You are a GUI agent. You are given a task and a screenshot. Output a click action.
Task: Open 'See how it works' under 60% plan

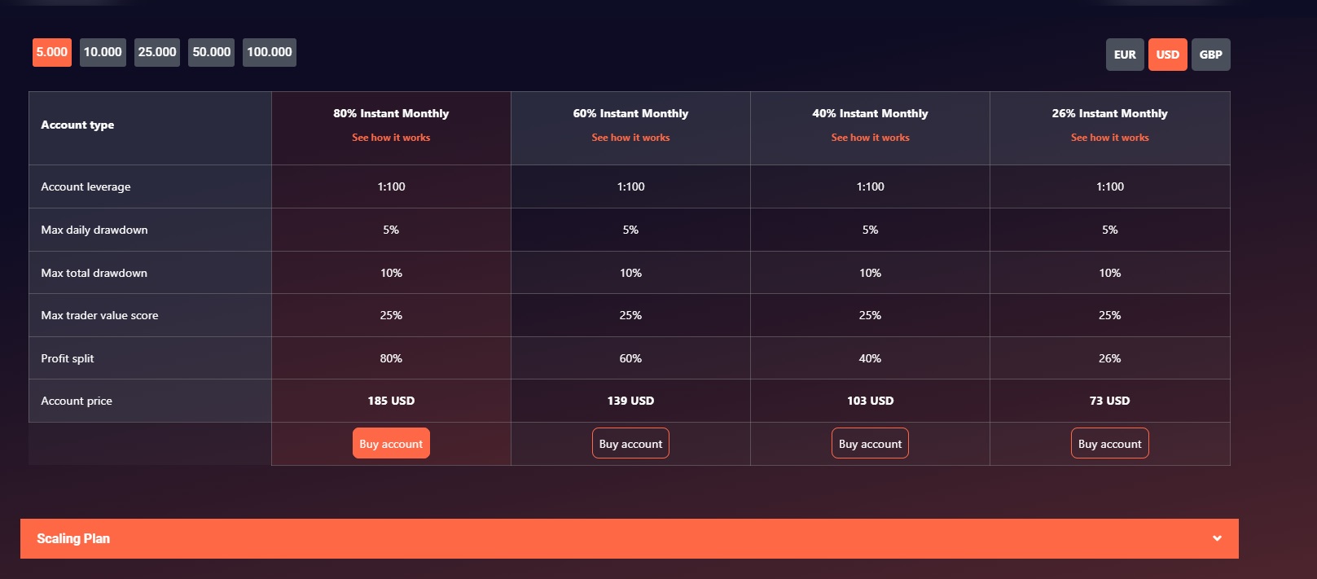coord(630,138)
